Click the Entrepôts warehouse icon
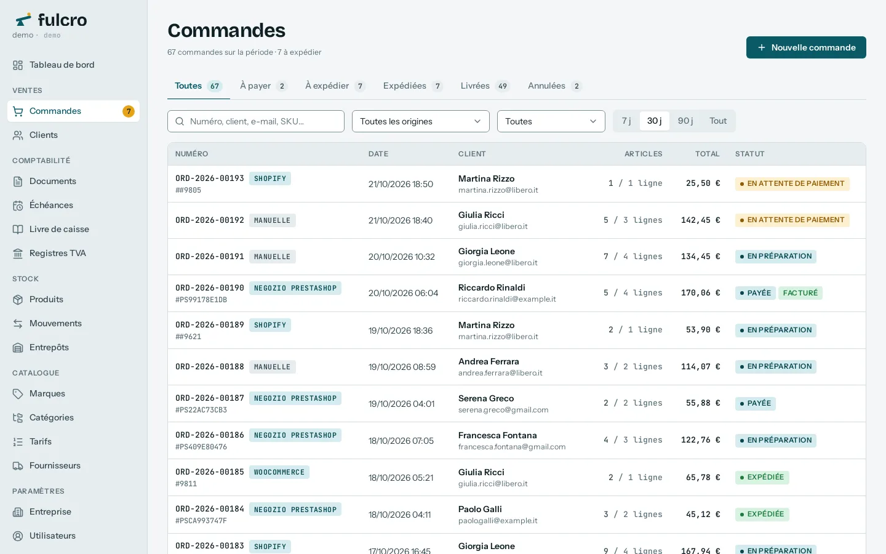Screen dimensions: 886x554 point(18,348)
